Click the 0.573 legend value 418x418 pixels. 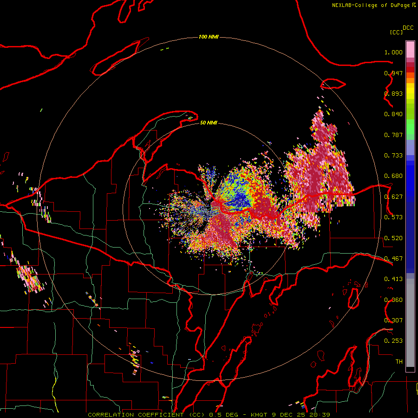coord(393,217)
